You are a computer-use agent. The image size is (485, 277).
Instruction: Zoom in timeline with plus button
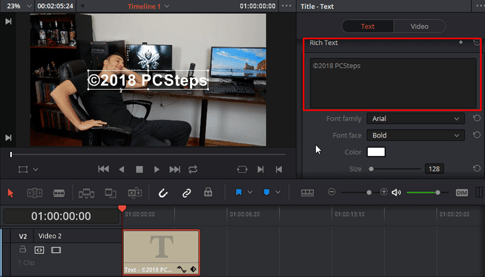point(384,192)
